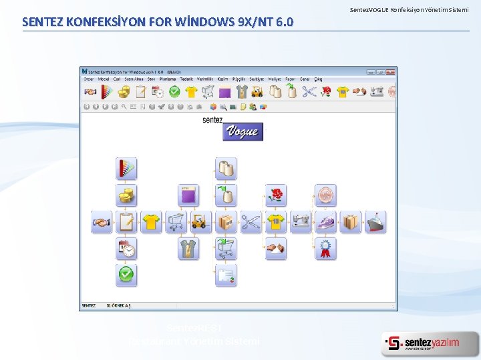Open the Tedarik menu
Screen dimensions: 481x360
pyautogui.click(x=186, y=79)
